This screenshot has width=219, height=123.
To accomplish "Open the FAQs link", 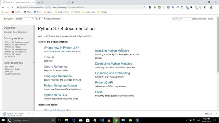I will pos(99,92).
